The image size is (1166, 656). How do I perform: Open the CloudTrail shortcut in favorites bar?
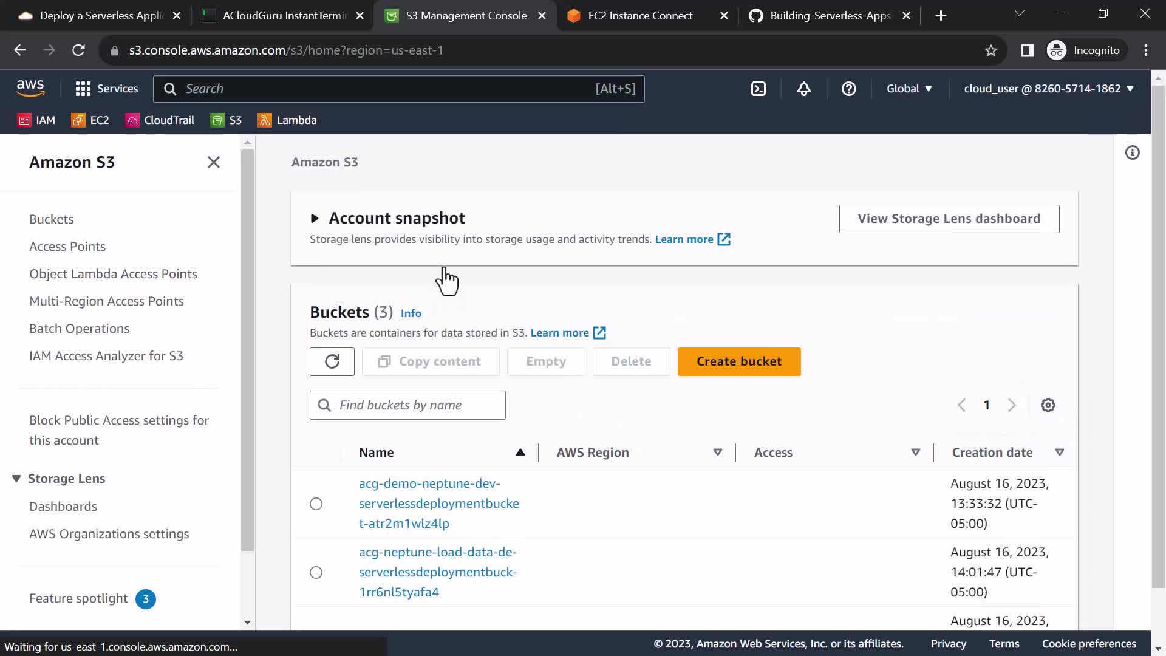coord(160,120)
